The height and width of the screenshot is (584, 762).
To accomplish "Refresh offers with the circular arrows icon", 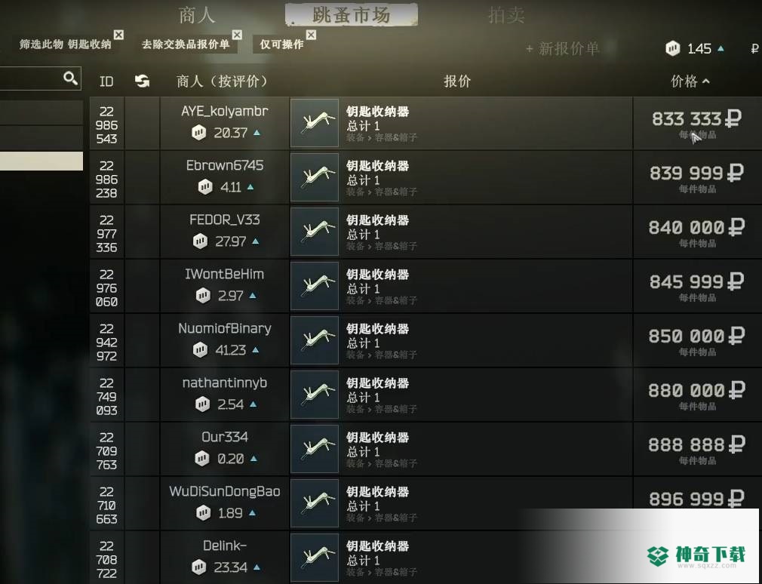I will tap(142, 81).
